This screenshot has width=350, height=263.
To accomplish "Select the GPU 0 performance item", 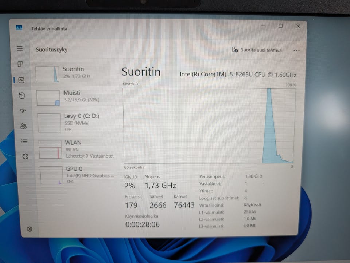I will 77,175.
